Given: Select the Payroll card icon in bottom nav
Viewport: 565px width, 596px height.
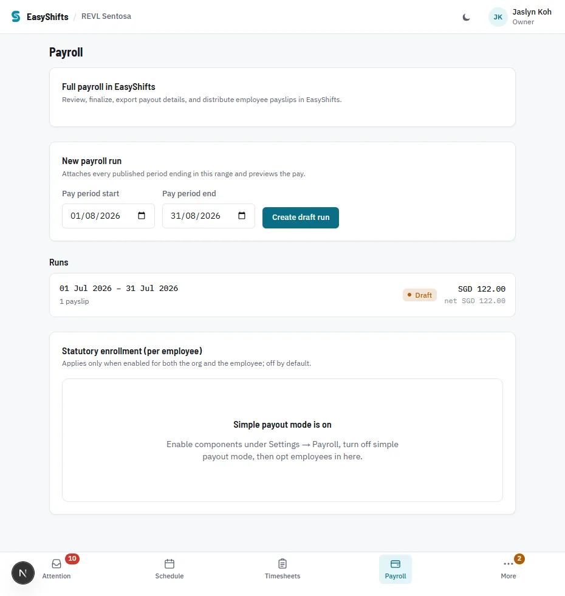Looking at the screenshot, I should [395, 564].
